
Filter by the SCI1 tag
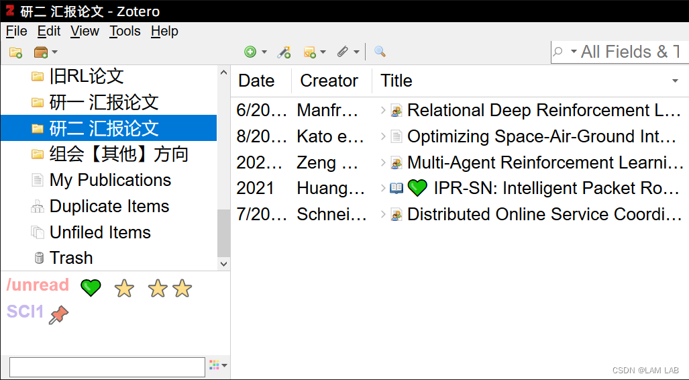[x=25, y=312]
